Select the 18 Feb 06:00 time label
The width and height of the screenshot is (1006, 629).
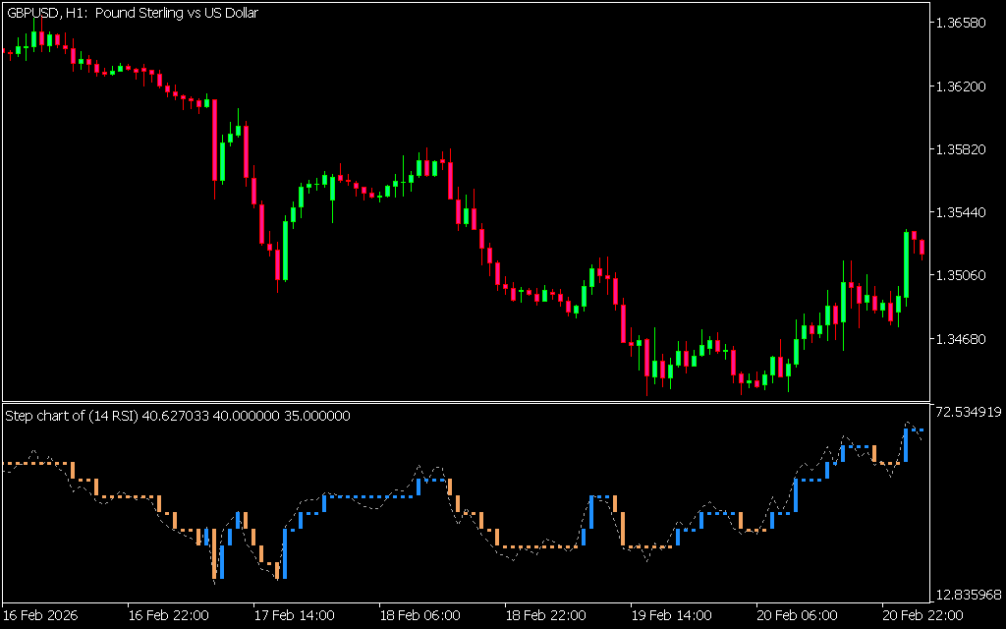pos(419,616)
